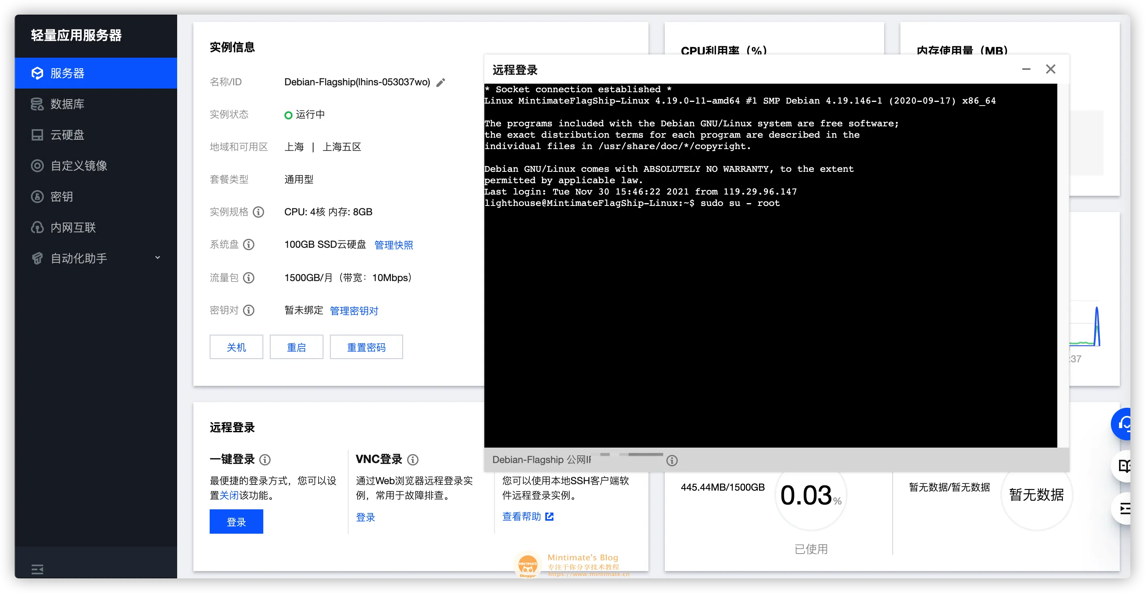Open external link icon next to 查看帮助
Image resolution: width=1145 pixels, height=593 pixels.
tap(549, 517)
